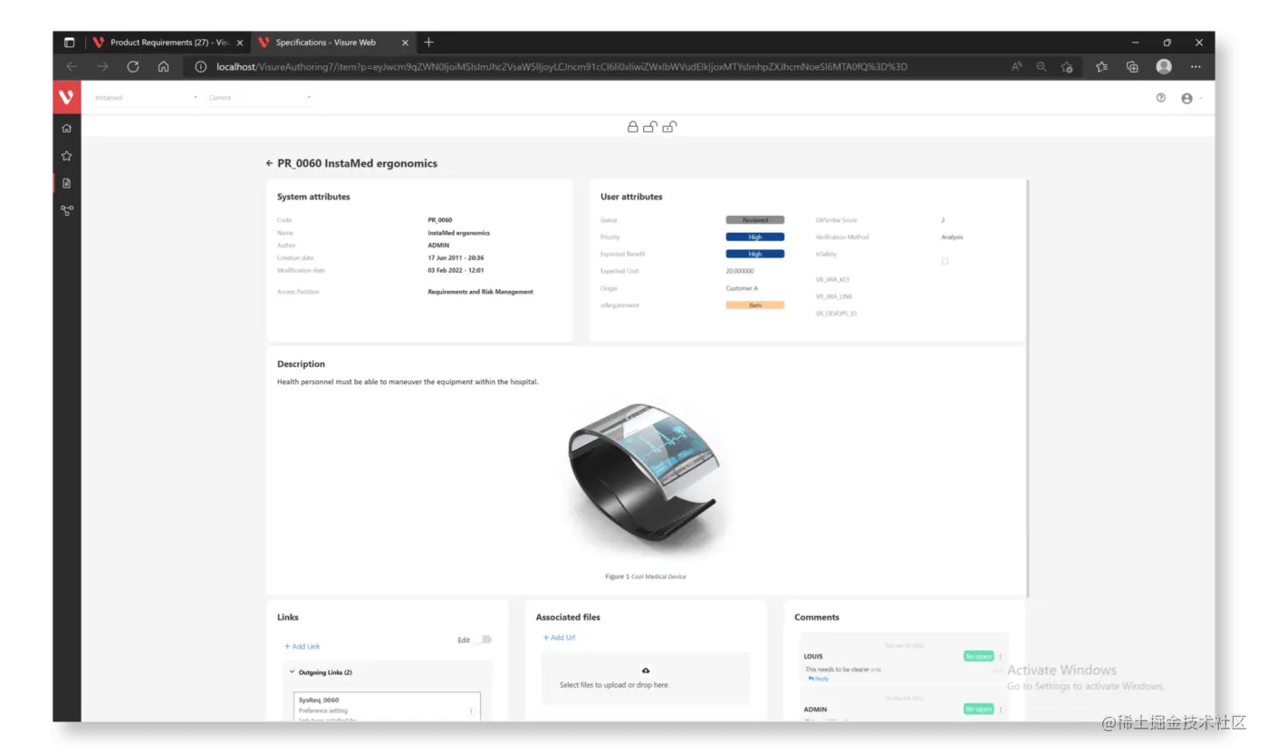Click the browser back arrow

point(72,66)
